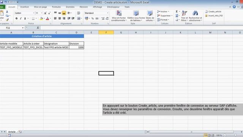Increase font size with large A icon
Screen dimensions: 243x137
point(45,13)
